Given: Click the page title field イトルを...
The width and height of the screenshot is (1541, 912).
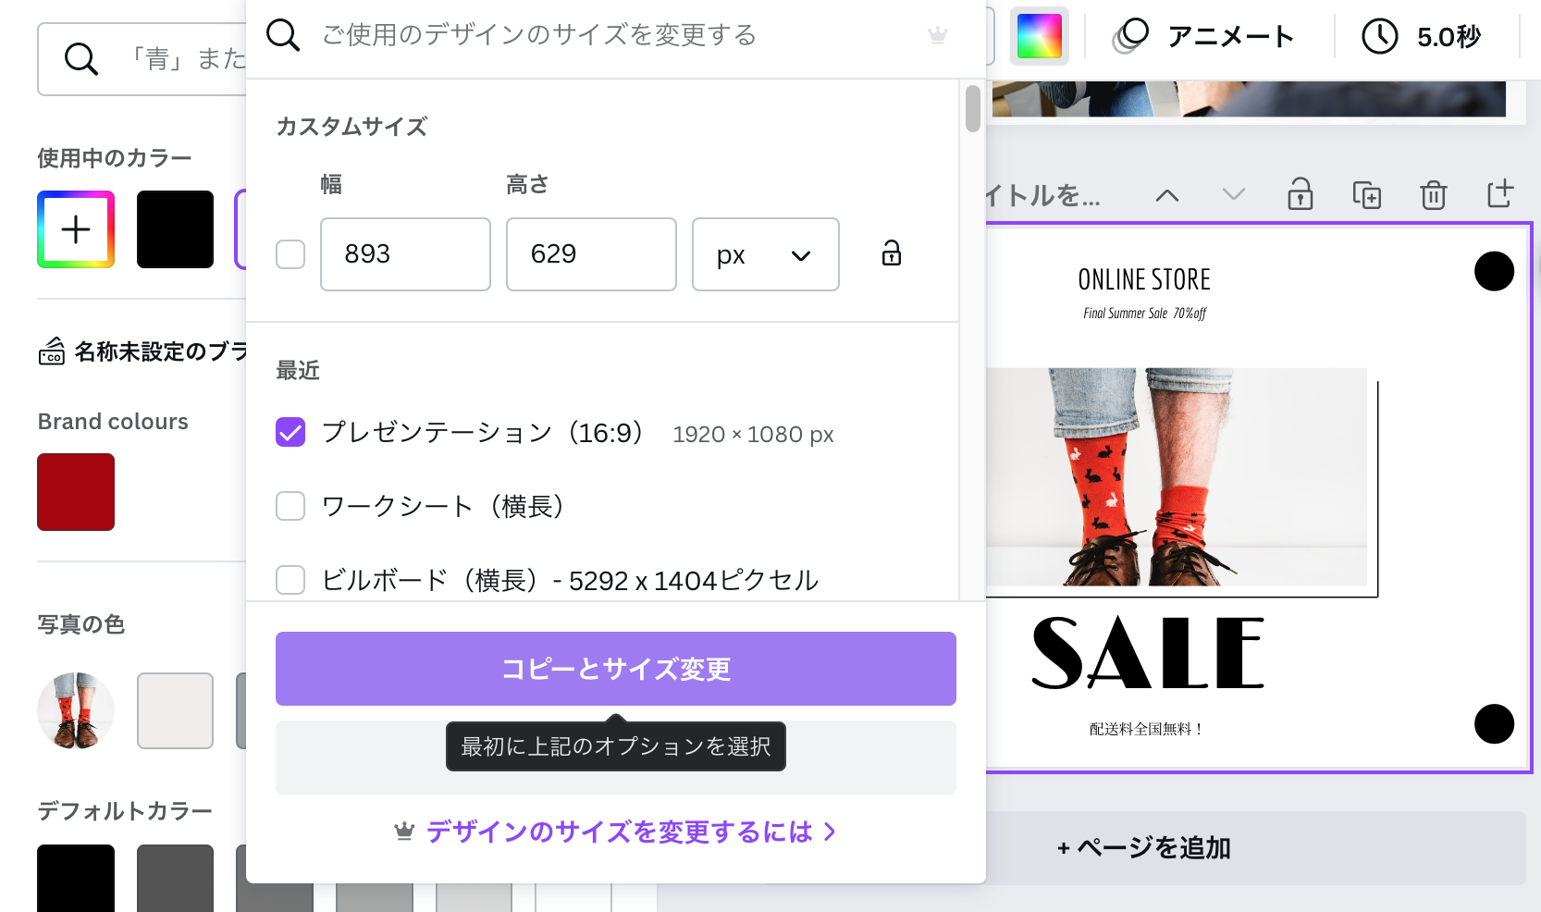Looking at the screenshot, I should [x=1042, y=195].
